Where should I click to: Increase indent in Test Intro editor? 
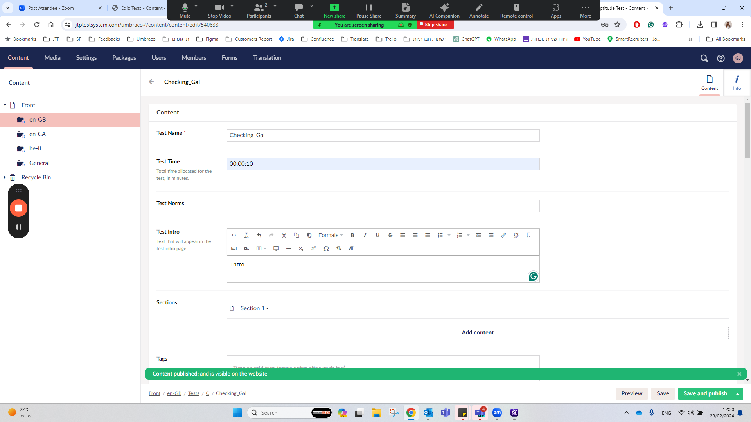491,235
